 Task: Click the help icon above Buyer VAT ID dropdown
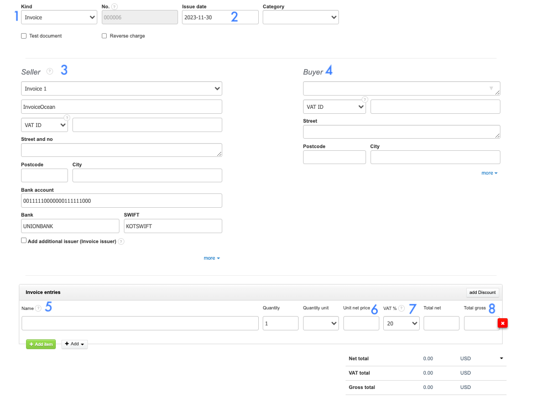[x=364, y=99]
